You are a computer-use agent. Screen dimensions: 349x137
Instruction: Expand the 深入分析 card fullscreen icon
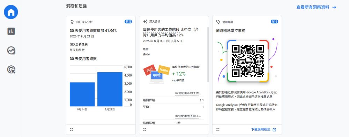click(x=145, y=129)
